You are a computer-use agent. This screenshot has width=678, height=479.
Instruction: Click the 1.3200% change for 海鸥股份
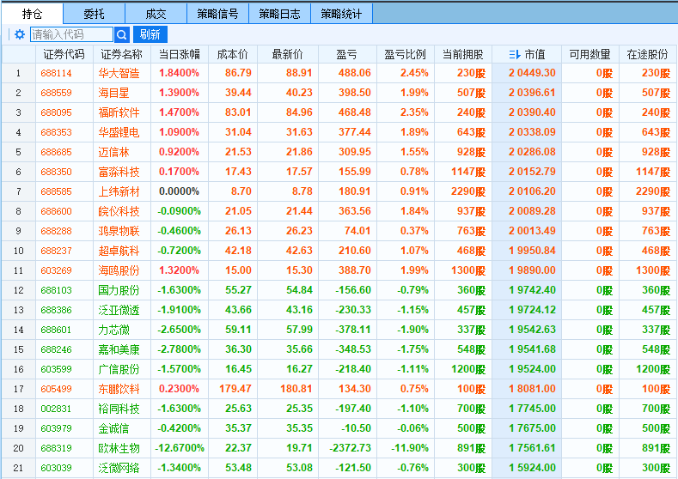[x=179, y=270]
